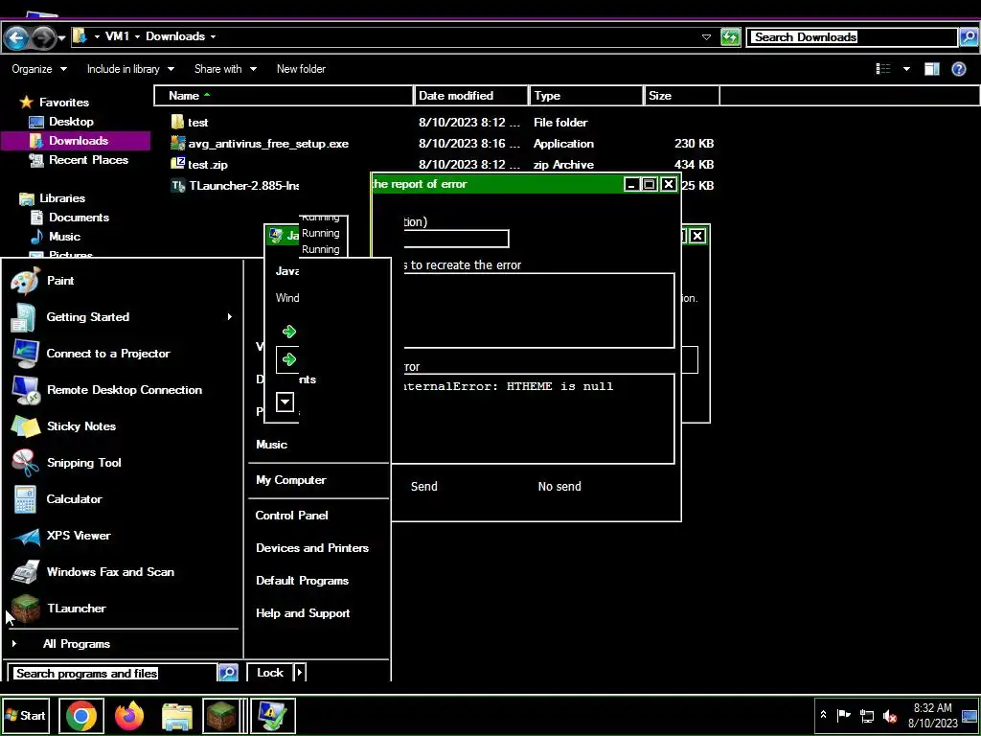The width and height of the screenshot is (981, 736).
Task: Click the Start menu search magnifier icon
Action: click(228, 673)
